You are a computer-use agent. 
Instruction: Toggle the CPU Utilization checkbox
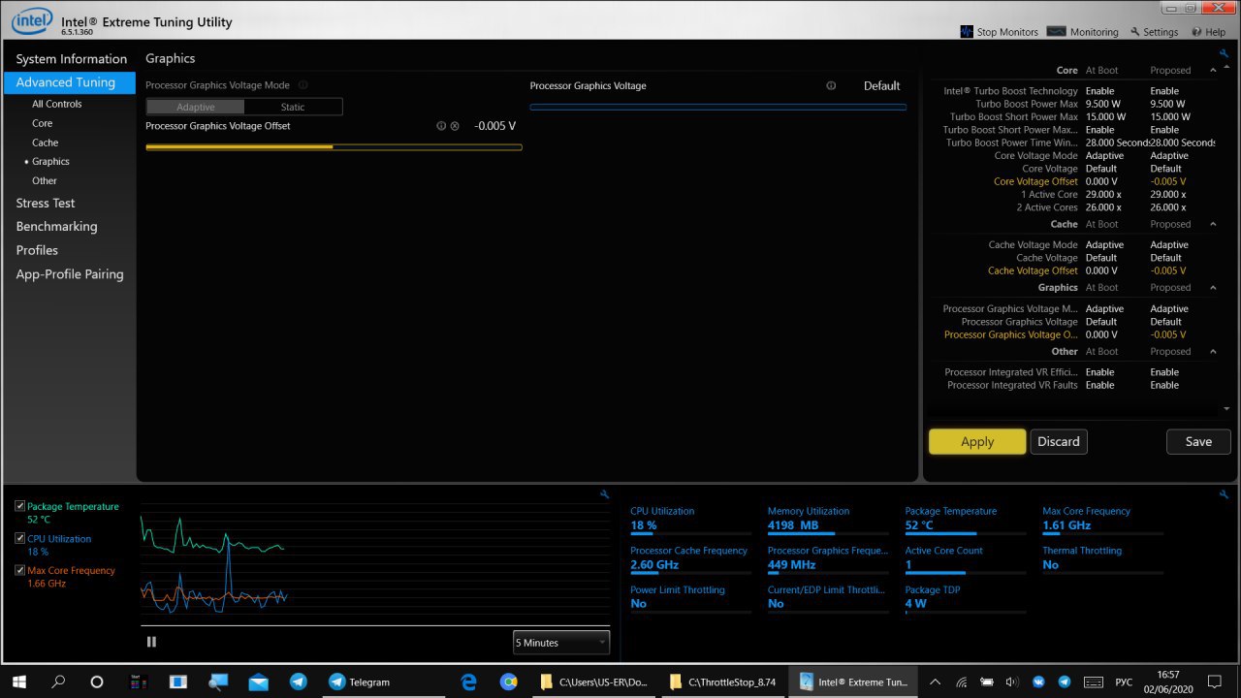coord(20,538)
